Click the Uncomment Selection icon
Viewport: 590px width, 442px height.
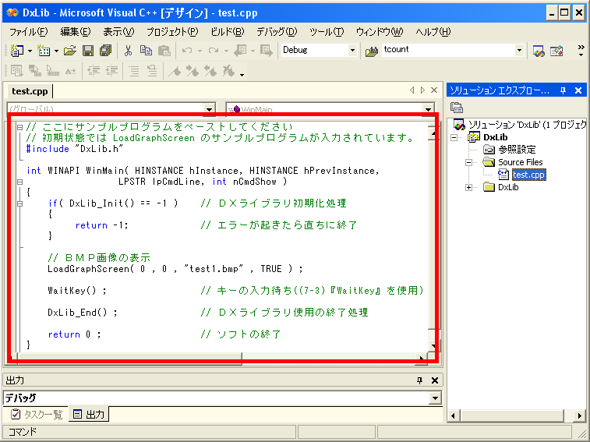click(x=152, y=70)
